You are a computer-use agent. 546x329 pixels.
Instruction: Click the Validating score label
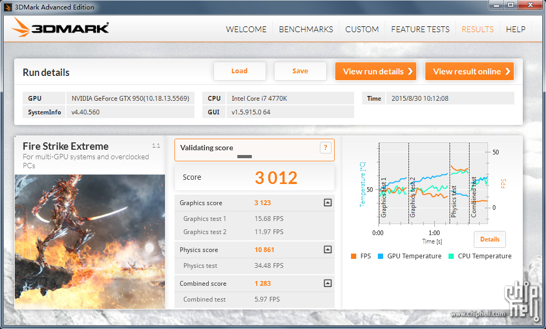click(207, 148)
